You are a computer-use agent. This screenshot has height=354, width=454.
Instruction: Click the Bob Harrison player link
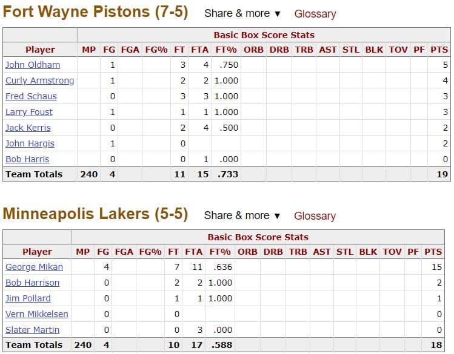(32, 283)
